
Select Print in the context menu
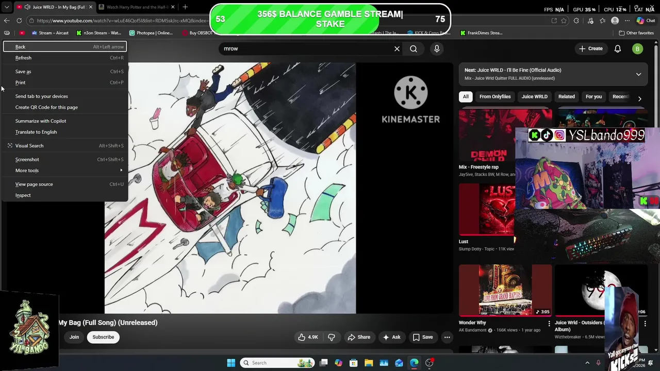click(65, 82)
